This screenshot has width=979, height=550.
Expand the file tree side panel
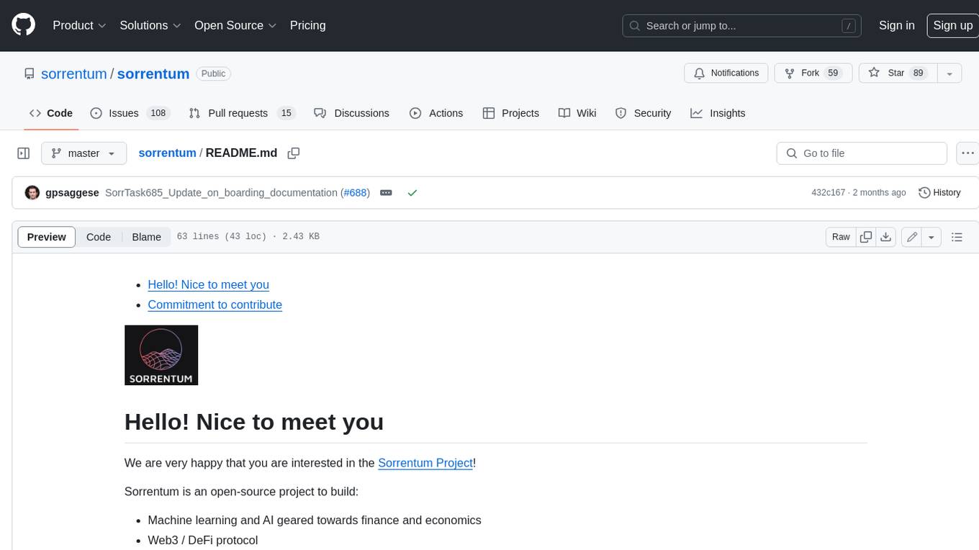24,153
